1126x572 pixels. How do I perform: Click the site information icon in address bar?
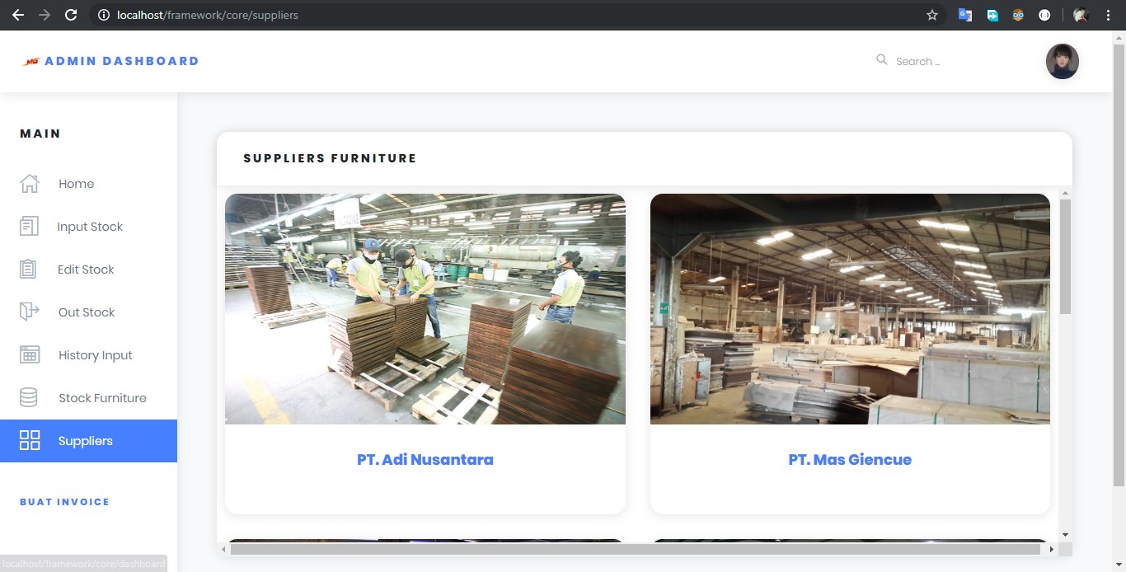pyautogui.click(x=104, y=15)
